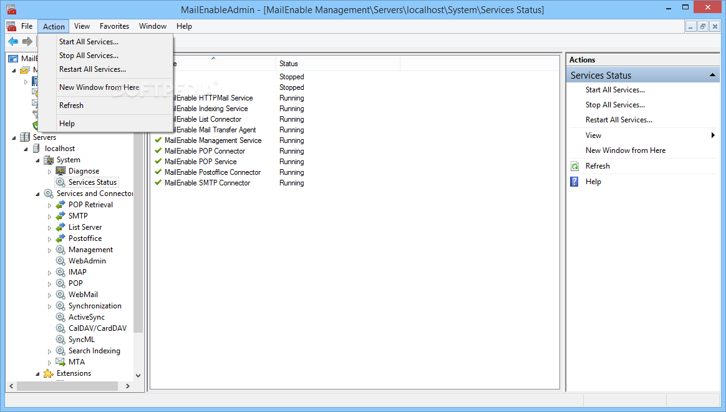The image size is (726, 412).
Task: Click the green check beside MailEnable SMTP Connector
Action: click(x=158, y=183)
